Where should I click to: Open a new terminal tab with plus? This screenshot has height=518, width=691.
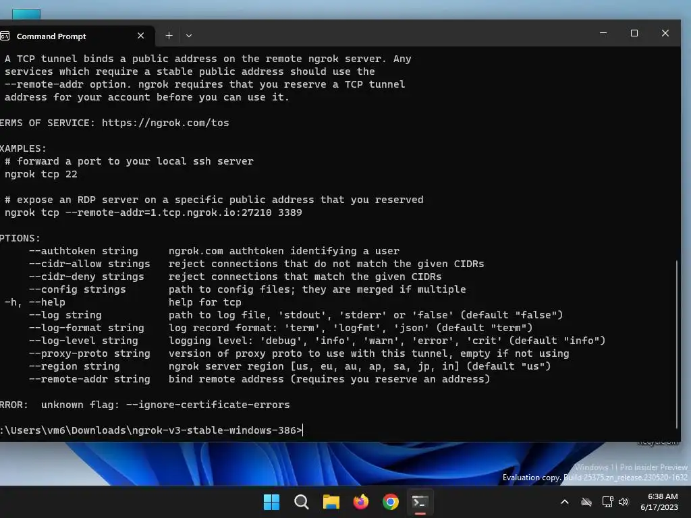(169, 36)
